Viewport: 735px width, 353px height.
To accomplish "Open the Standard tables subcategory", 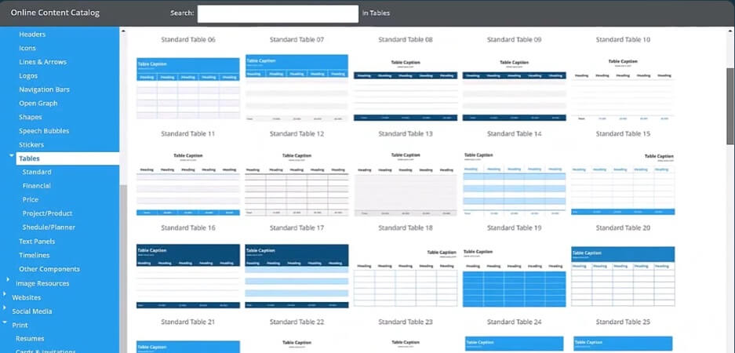I will pyautogui.click(x=37, y=172).
